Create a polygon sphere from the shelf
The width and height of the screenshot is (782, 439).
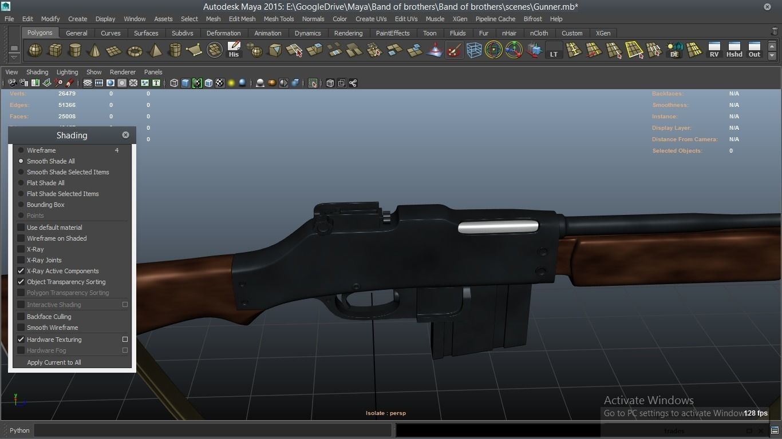(35, 50)
